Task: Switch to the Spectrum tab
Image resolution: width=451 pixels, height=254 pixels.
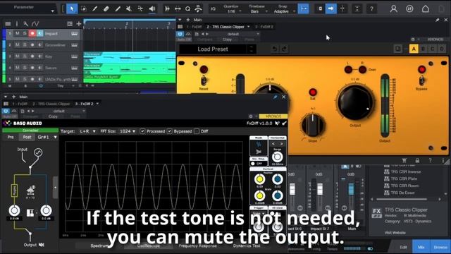Action: (x=99, y=246)
